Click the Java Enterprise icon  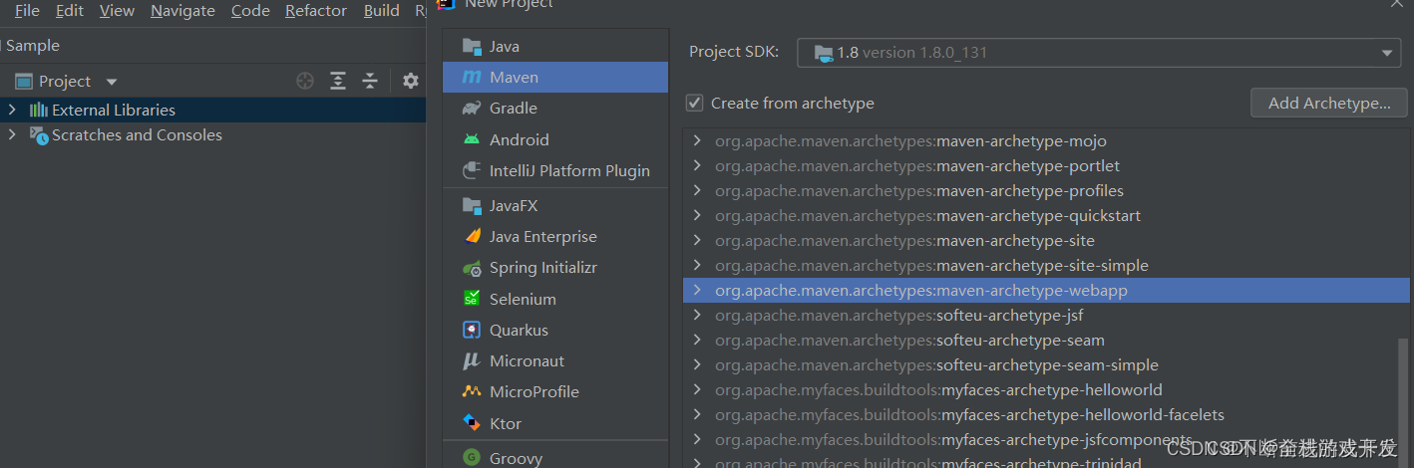(x=472, y=236)
